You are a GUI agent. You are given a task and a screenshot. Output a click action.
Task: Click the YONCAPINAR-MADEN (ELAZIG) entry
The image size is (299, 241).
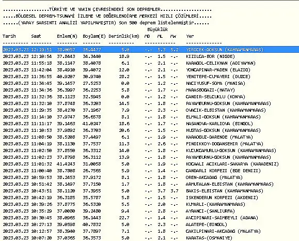tap(218, 70)
